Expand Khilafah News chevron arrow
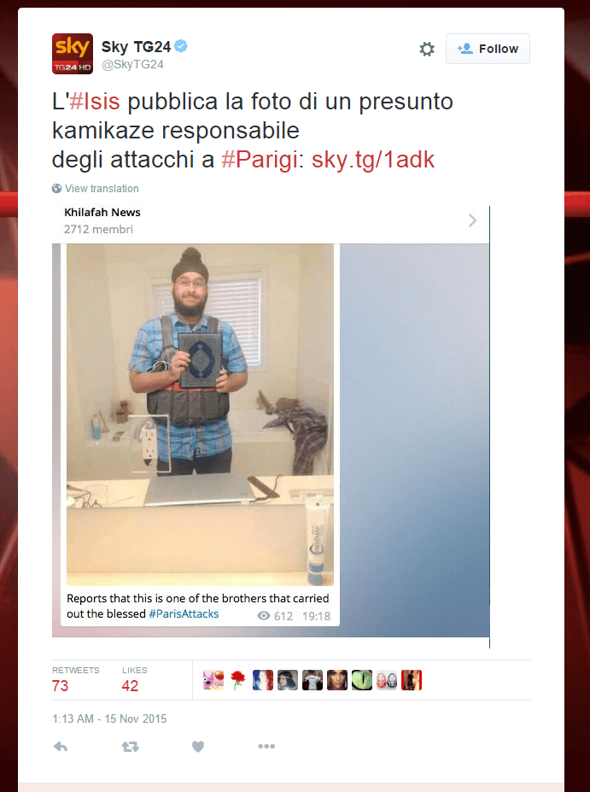The image size is (590, 792). coord(472,220)
